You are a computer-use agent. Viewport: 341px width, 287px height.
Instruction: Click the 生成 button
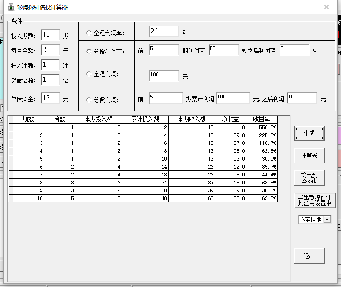(309, 133)
